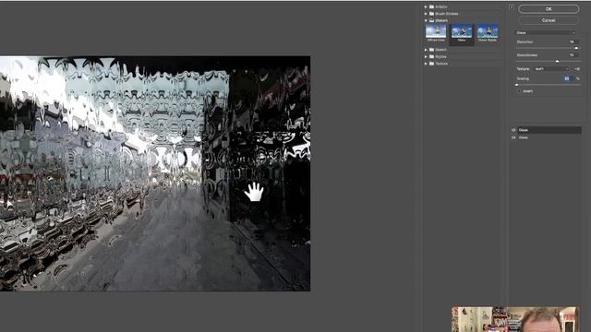Expand the Artistic folder triangle
The image size is (591, 332).
point(426,6)
